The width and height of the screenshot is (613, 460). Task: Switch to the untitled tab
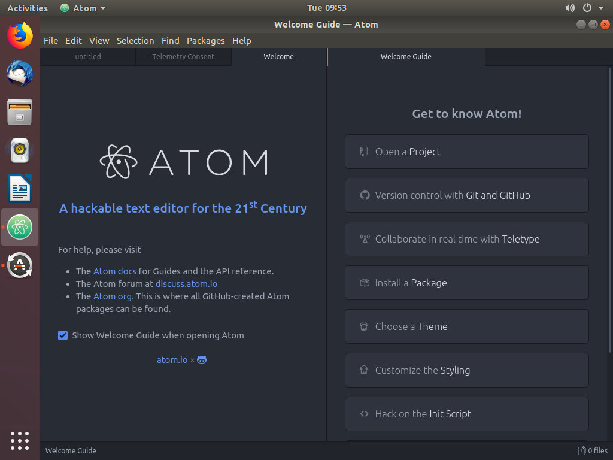[x=88, y=57]
